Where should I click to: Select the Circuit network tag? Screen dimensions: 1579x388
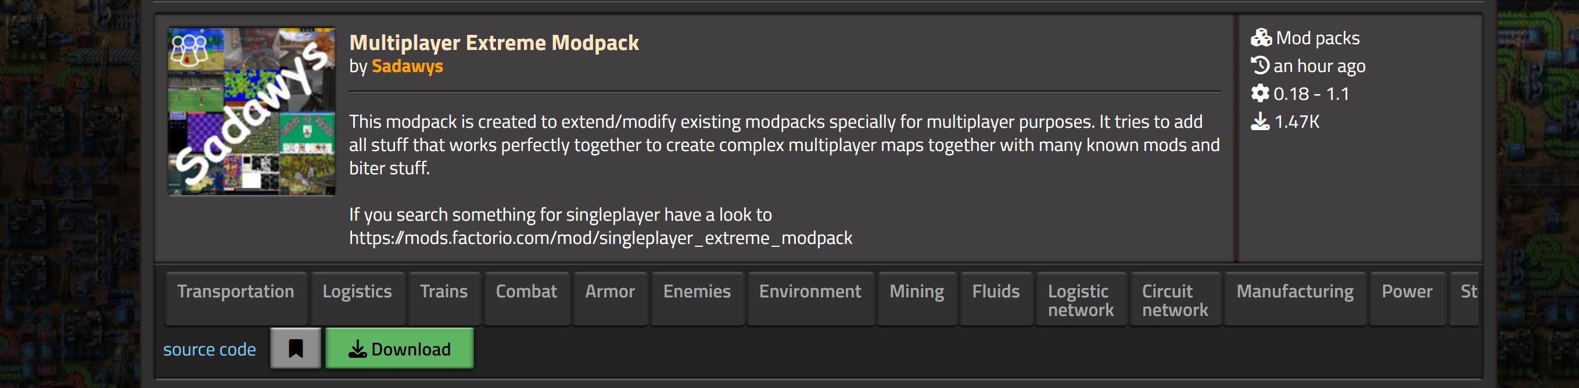click(1175, 299)
